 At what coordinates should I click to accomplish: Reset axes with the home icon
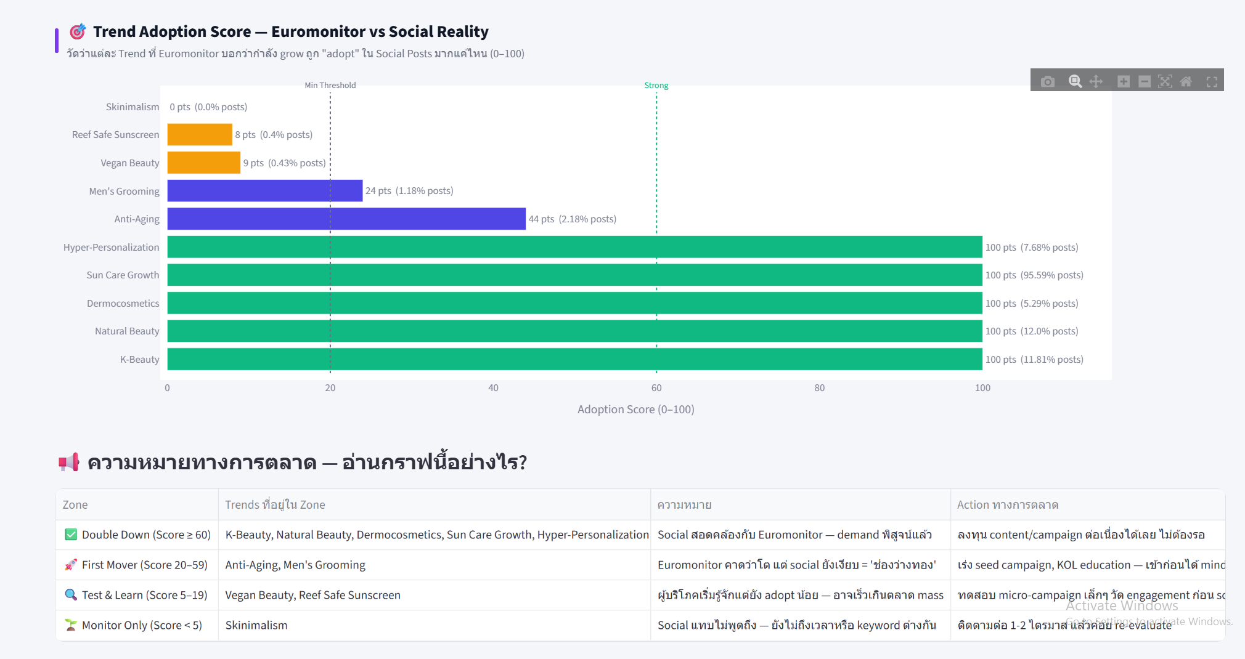click(x=1186, y=81)
